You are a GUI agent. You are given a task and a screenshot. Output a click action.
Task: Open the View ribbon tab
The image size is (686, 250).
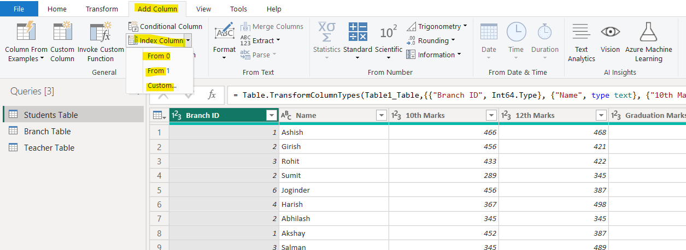coord(203,9)
